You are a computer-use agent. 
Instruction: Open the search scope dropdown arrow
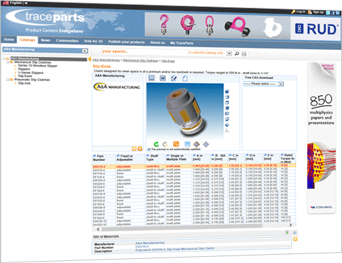pyautogui.click(x=229, y=53)
